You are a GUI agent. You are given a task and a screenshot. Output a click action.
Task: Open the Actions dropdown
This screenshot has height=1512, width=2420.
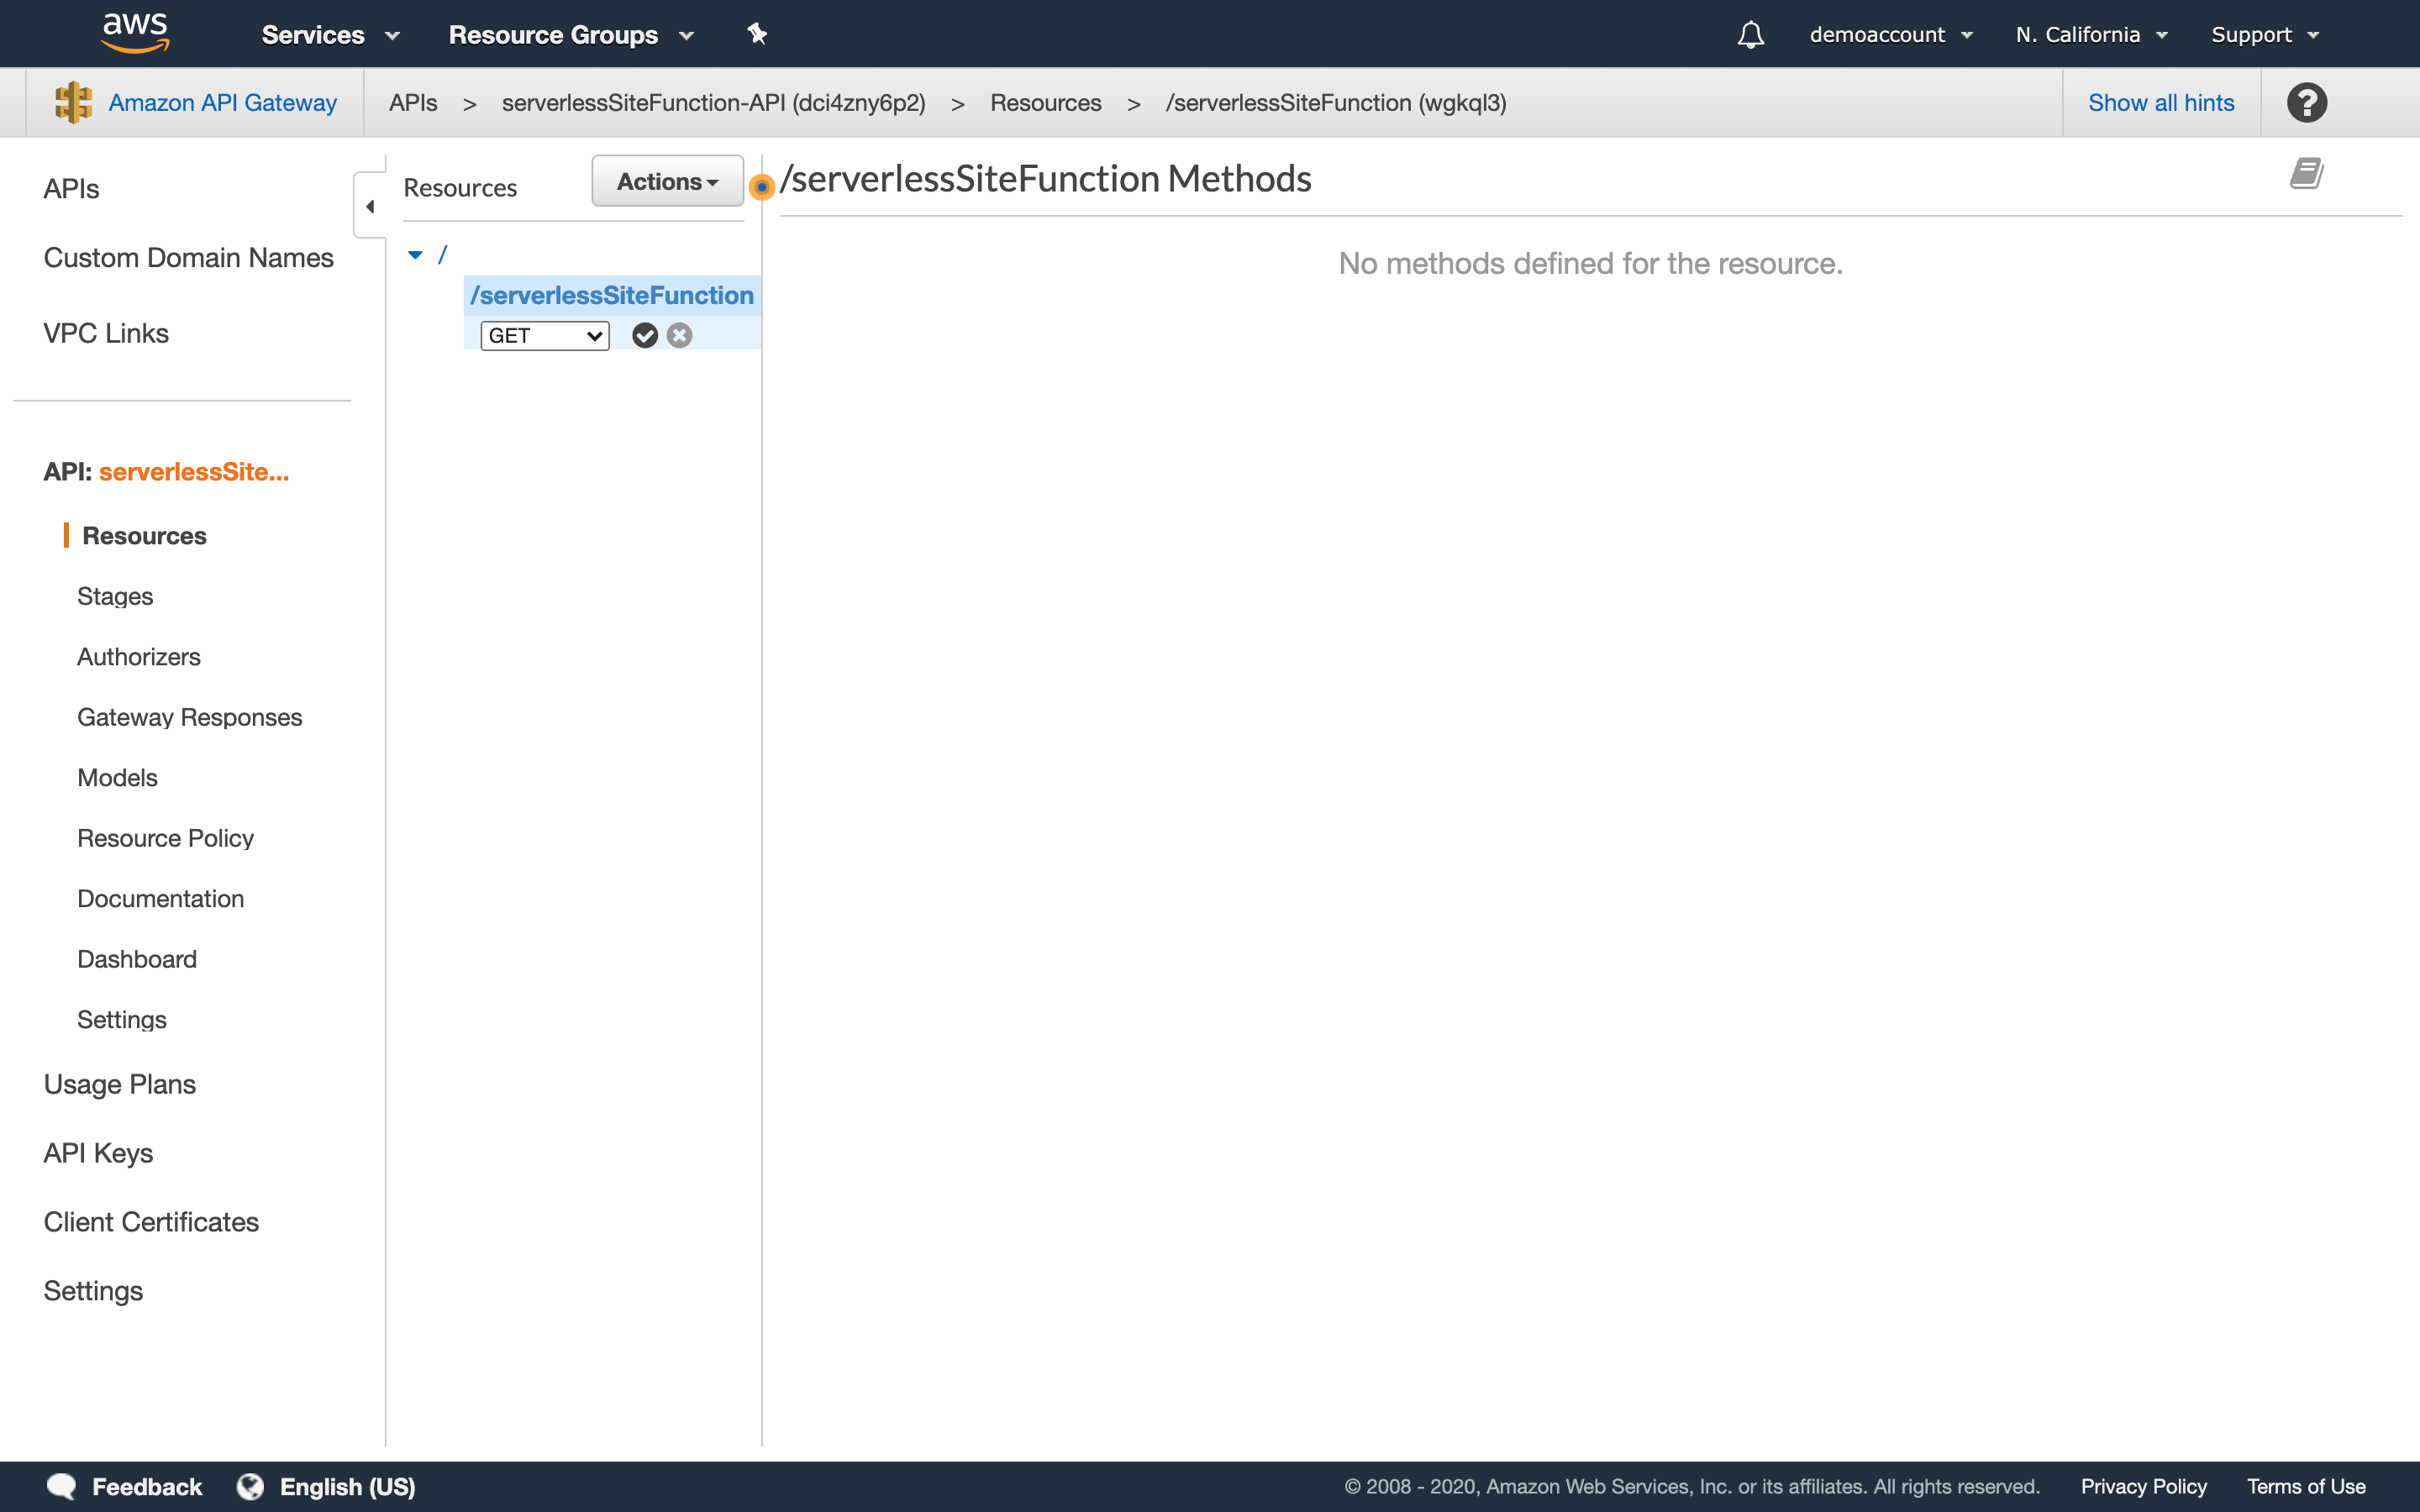667,181
